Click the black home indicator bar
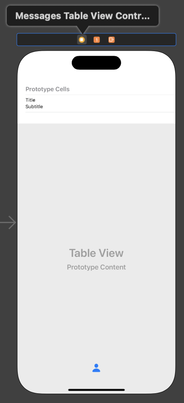 click(x=96, y=390)
